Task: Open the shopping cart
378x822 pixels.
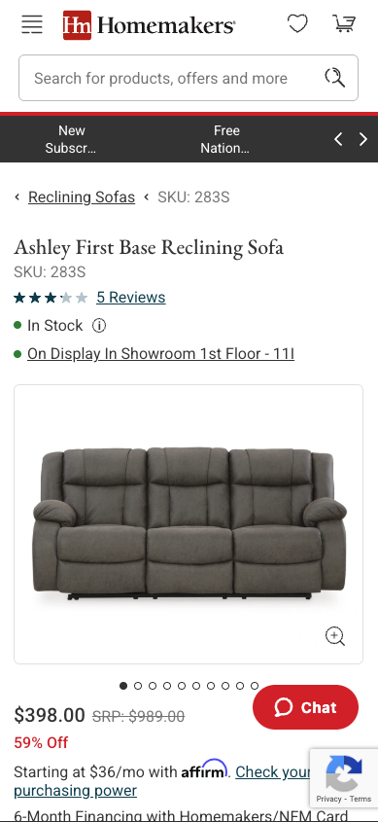Action: [344, 23]
